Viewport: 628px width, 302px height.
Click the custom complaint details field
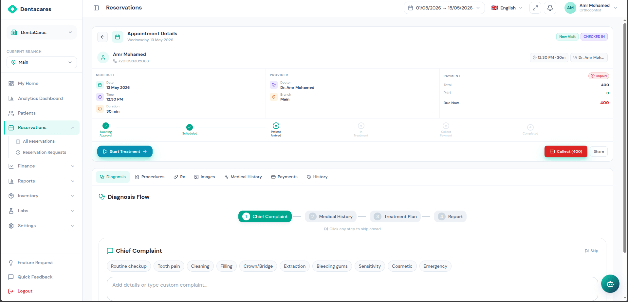pos(352,289)
